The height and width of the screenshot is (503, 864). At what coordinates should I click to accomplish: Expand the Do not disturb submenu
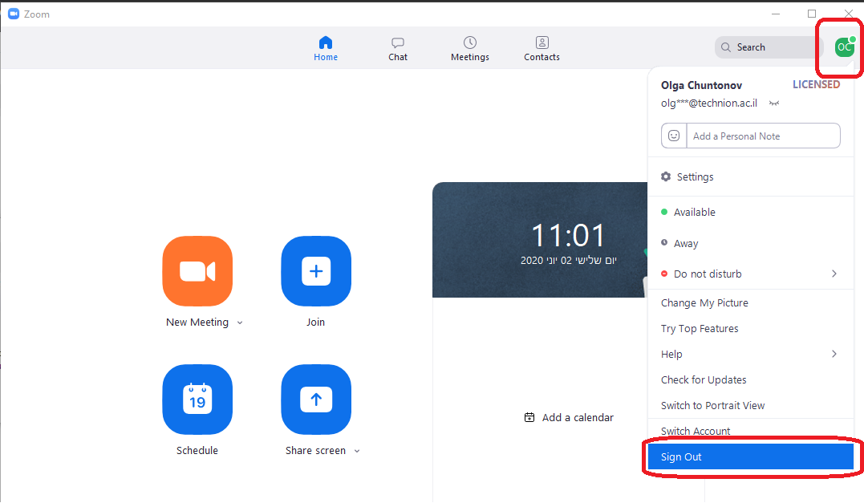[x=834, y=274]
